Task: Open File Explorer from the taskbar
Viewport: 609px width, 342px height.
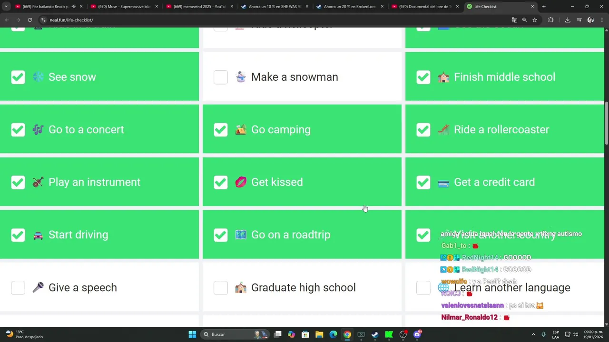Action: [x=319, y=334]
